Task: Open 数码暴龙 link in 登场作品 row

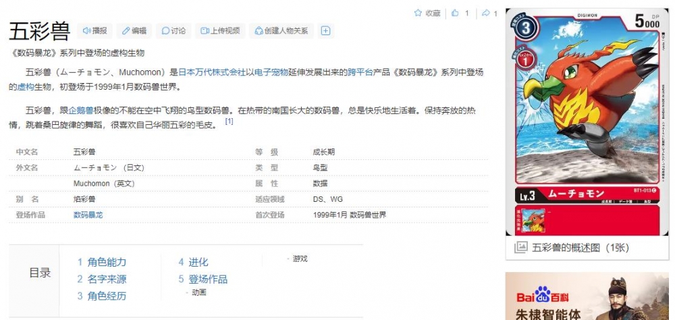Action: tap(88, 215)
